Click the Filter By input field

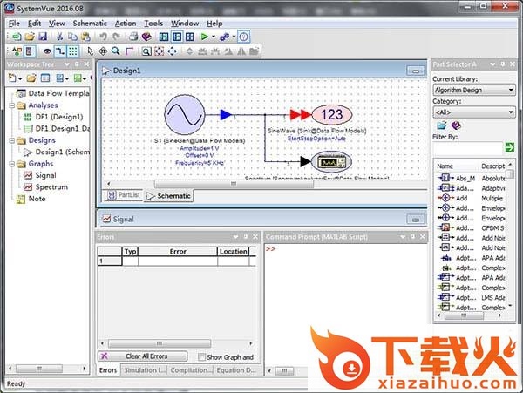tap(466, 147)
